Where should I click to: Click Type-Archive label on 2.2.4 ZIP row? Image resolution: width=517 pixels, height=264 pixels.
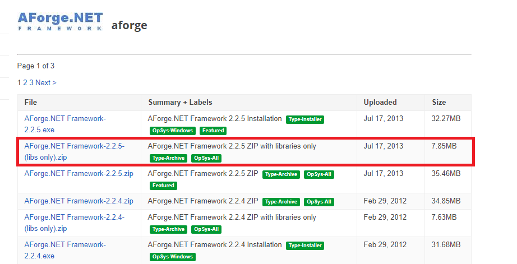click(281, 202)
